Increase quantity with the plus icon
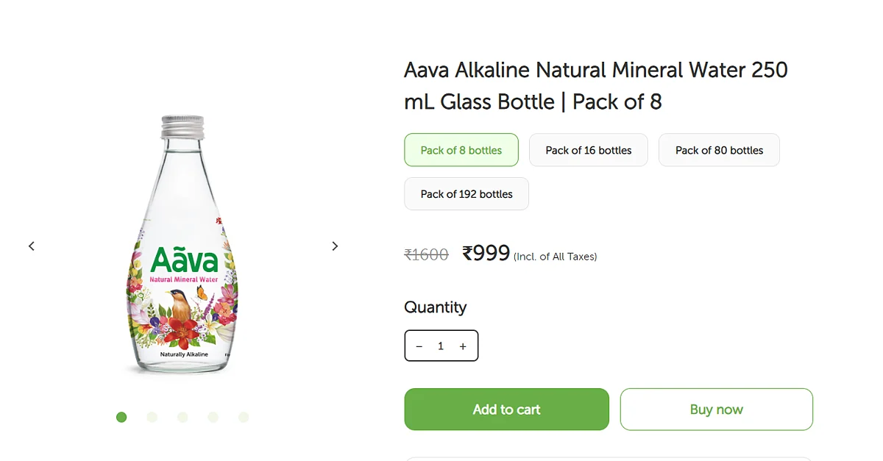The image size is (883, 461). click(x=463, y=346)
